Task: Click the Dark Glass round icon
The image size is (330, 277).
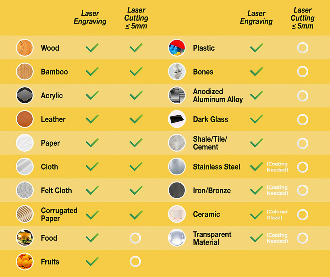Action: point(177,119)
